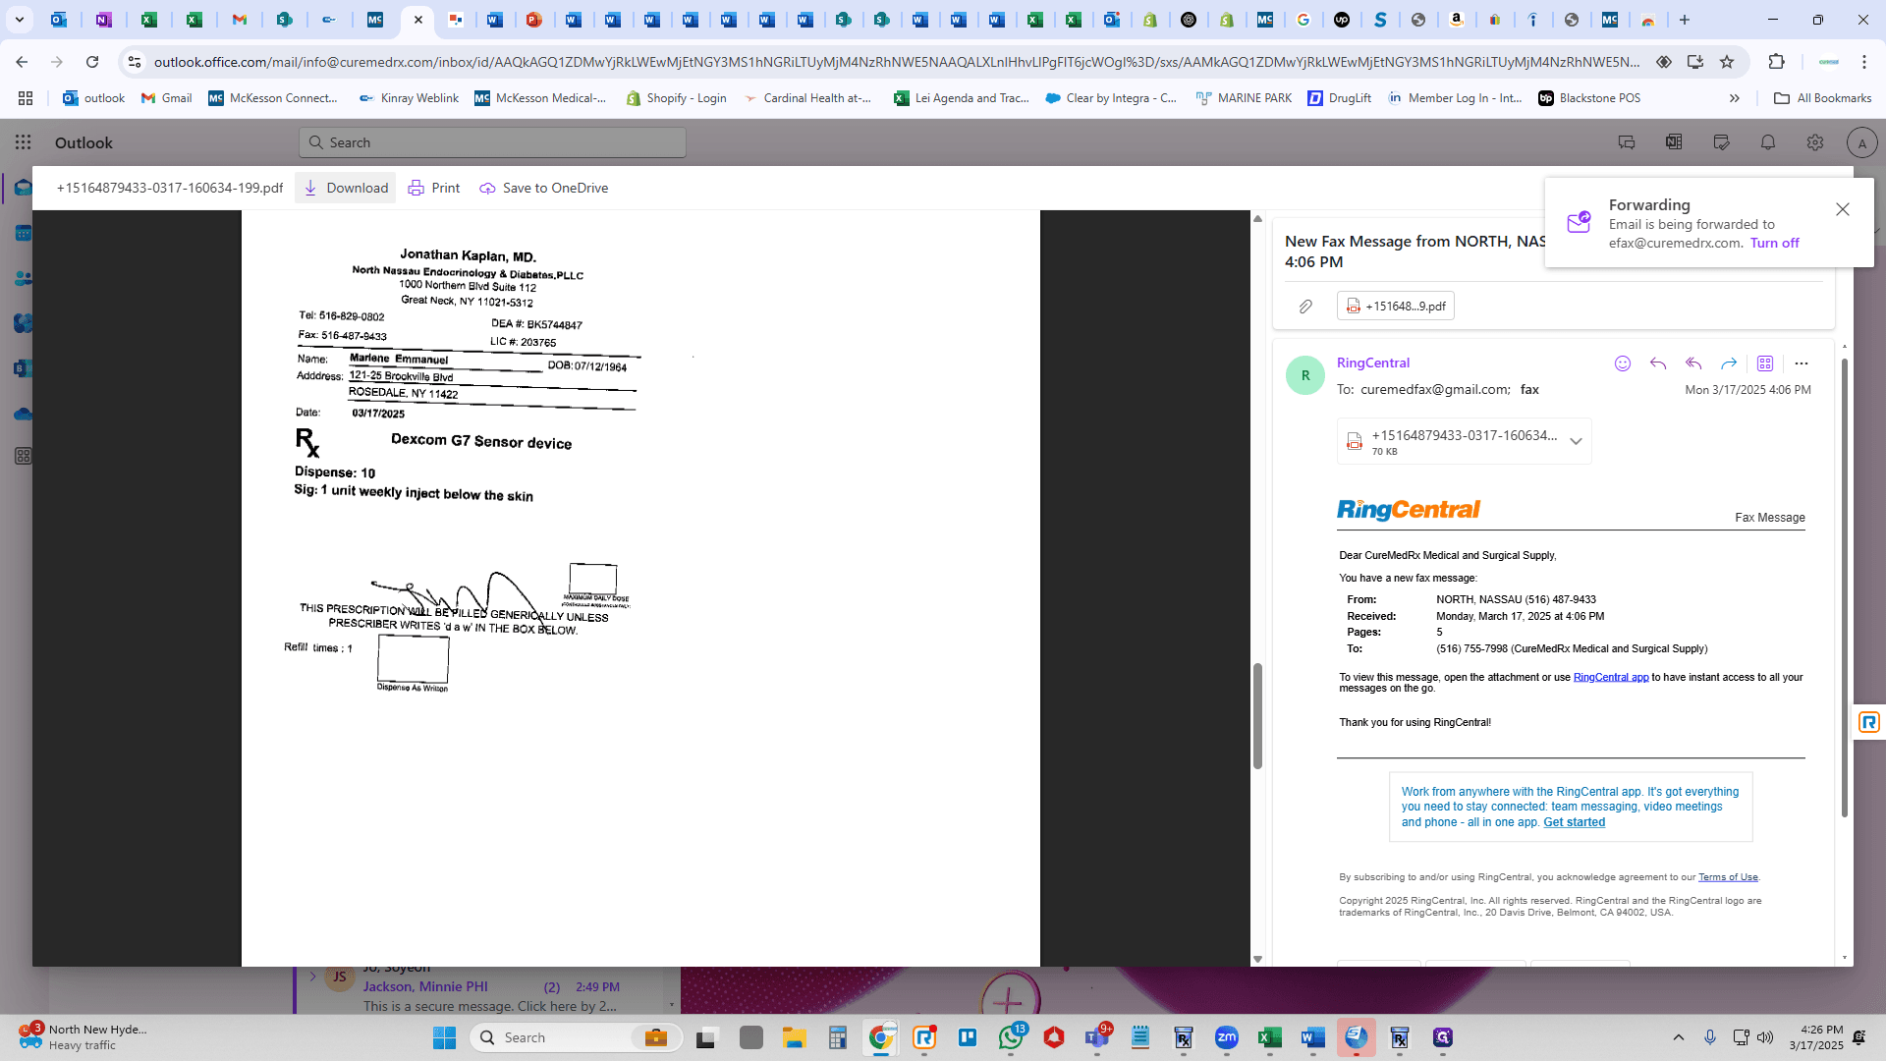
Task: Expand attachment options chevron for +15164879433 file
Action: pos(1576,441)
